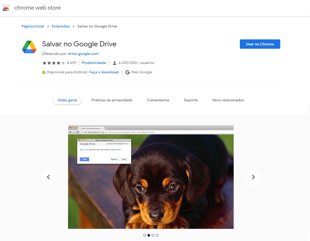Screen dimensions: 310x241
Task: Click the Salvar no Google Drive heading
Action: click(x=79, y=44)
